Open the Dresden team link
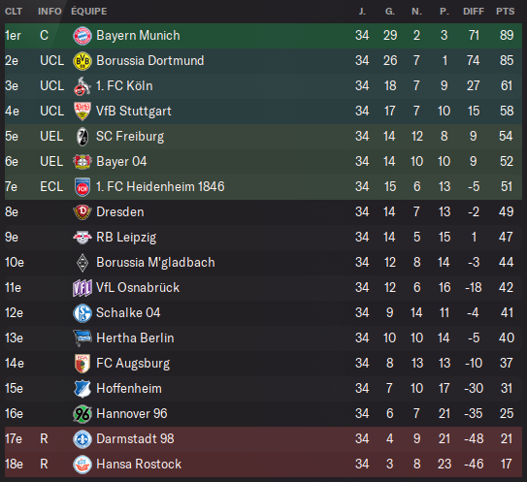Image resolution: width=527 pixels, height=482 pixels. pos(120,212)
